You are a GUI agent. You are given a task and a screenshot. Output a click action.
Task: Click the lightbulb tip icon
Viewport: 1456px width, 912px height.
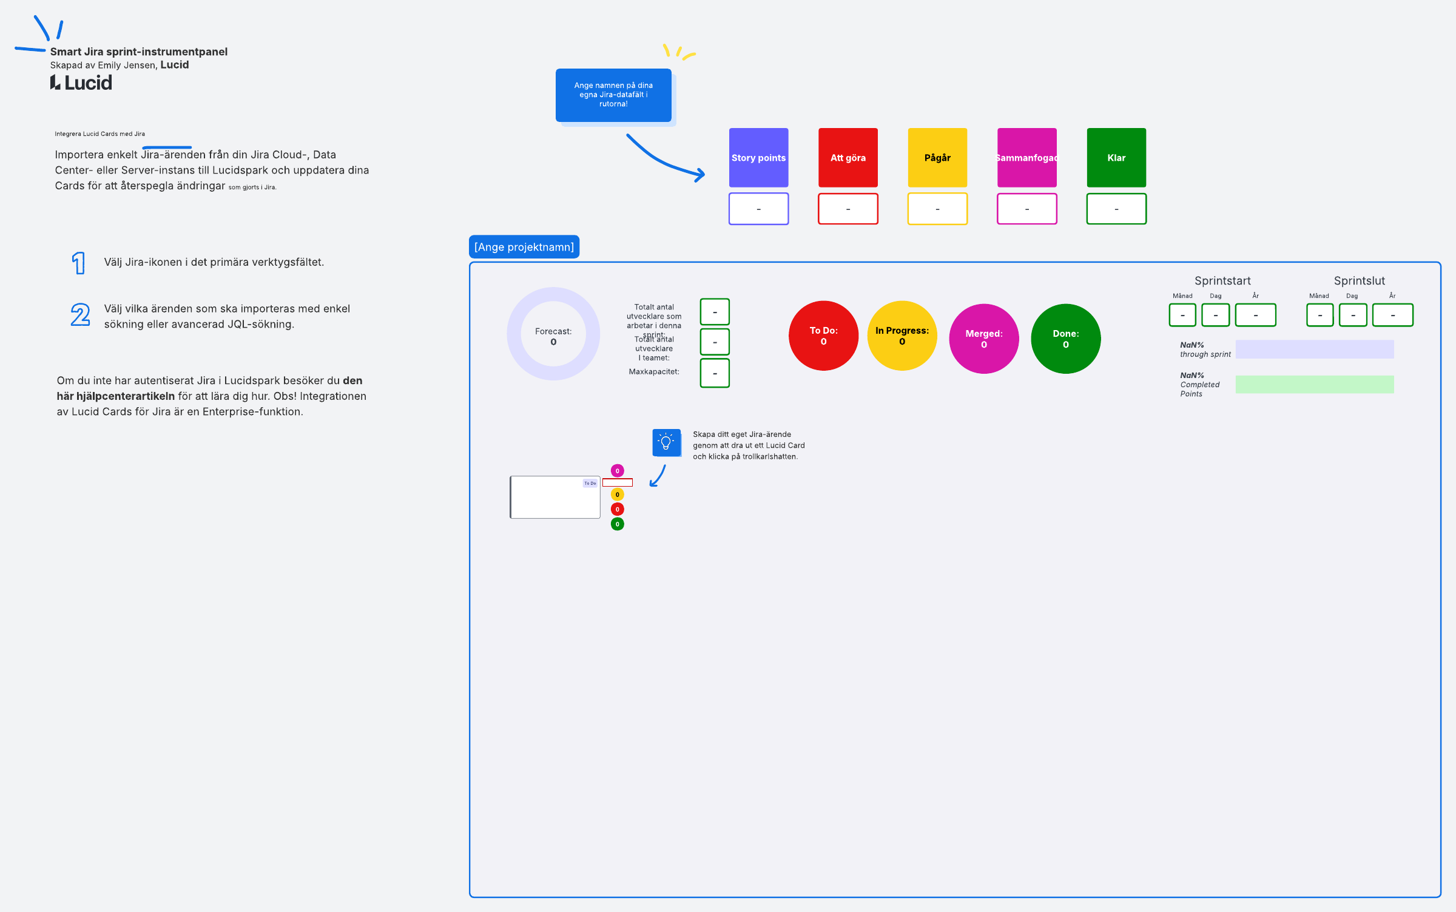[666, 442]
